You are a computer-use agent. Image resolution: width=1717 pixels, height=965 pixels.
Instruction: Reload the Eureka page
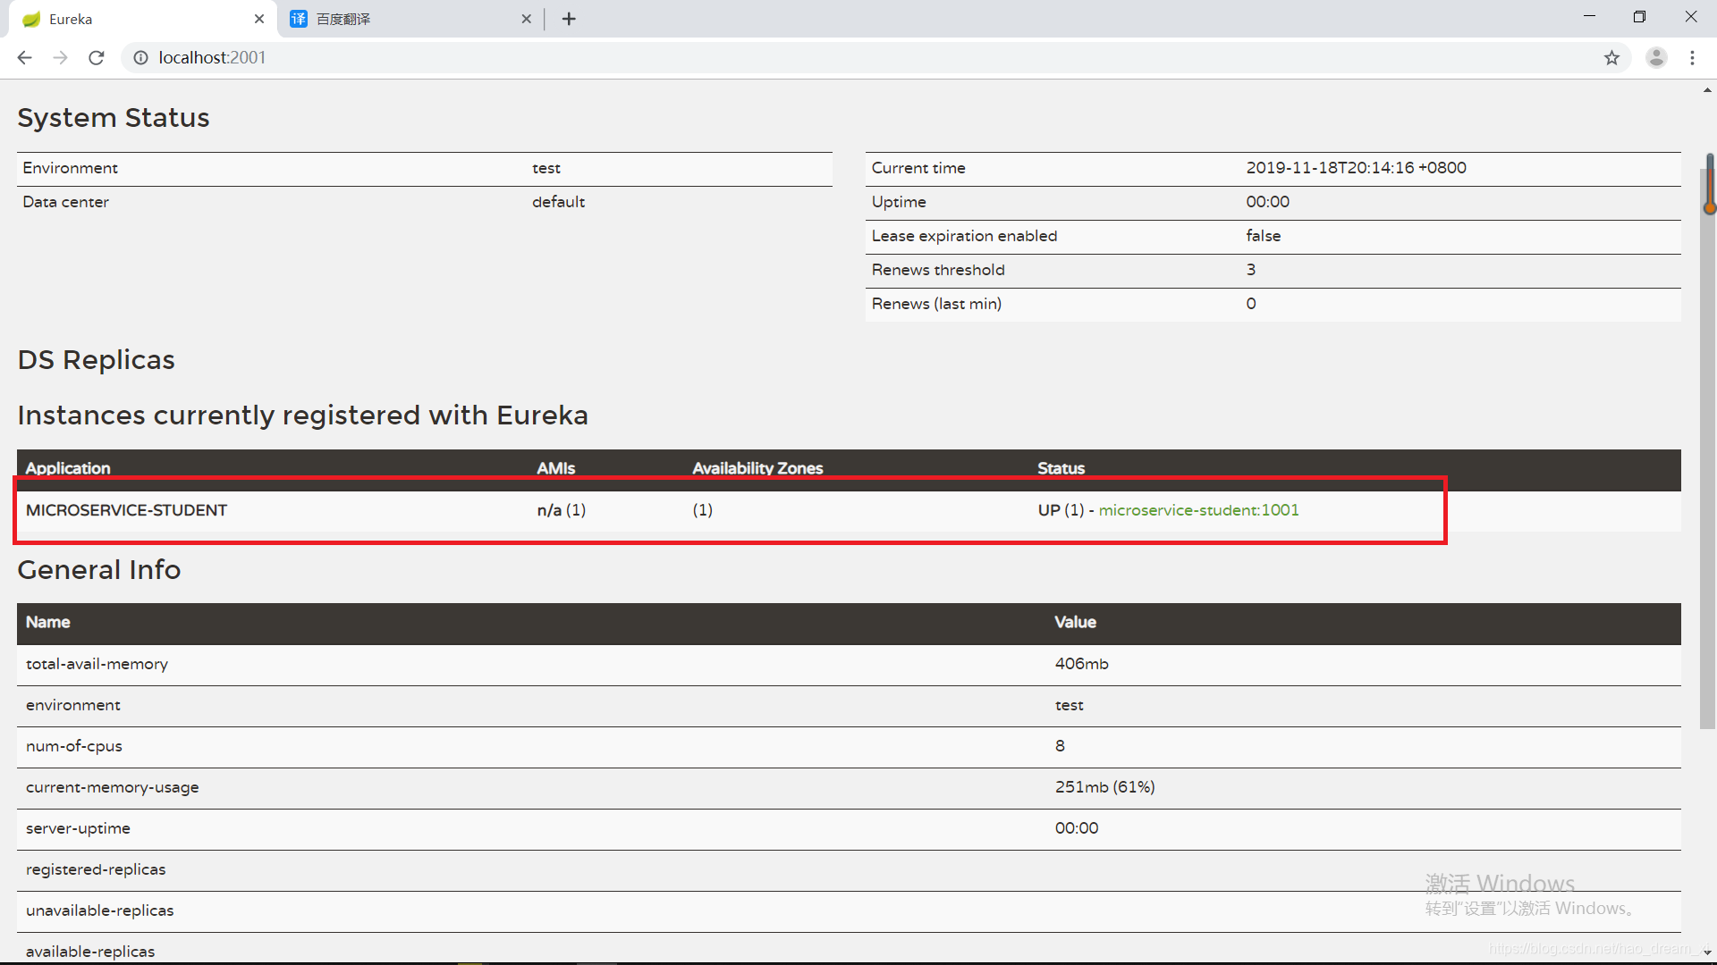pos(97,58)
